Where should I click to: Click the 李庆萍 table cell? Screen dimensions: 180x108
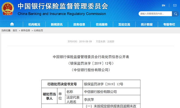coord(112,99)
